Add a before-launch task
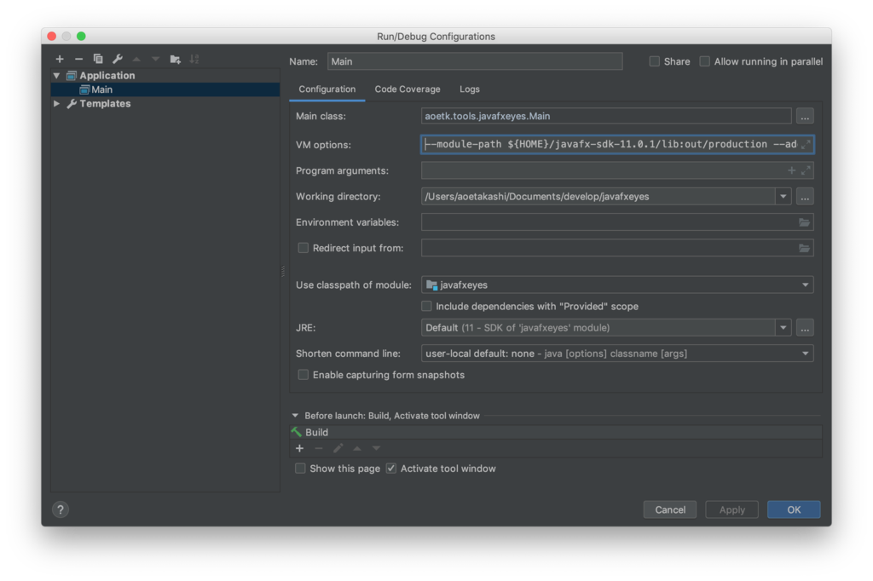Viewport: 873px width, 581px height. 299,449
